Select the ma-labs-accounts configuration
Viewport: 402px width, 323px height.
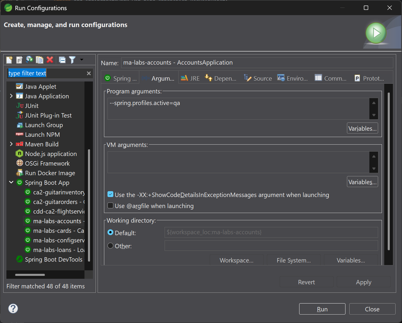coord(59,221)
